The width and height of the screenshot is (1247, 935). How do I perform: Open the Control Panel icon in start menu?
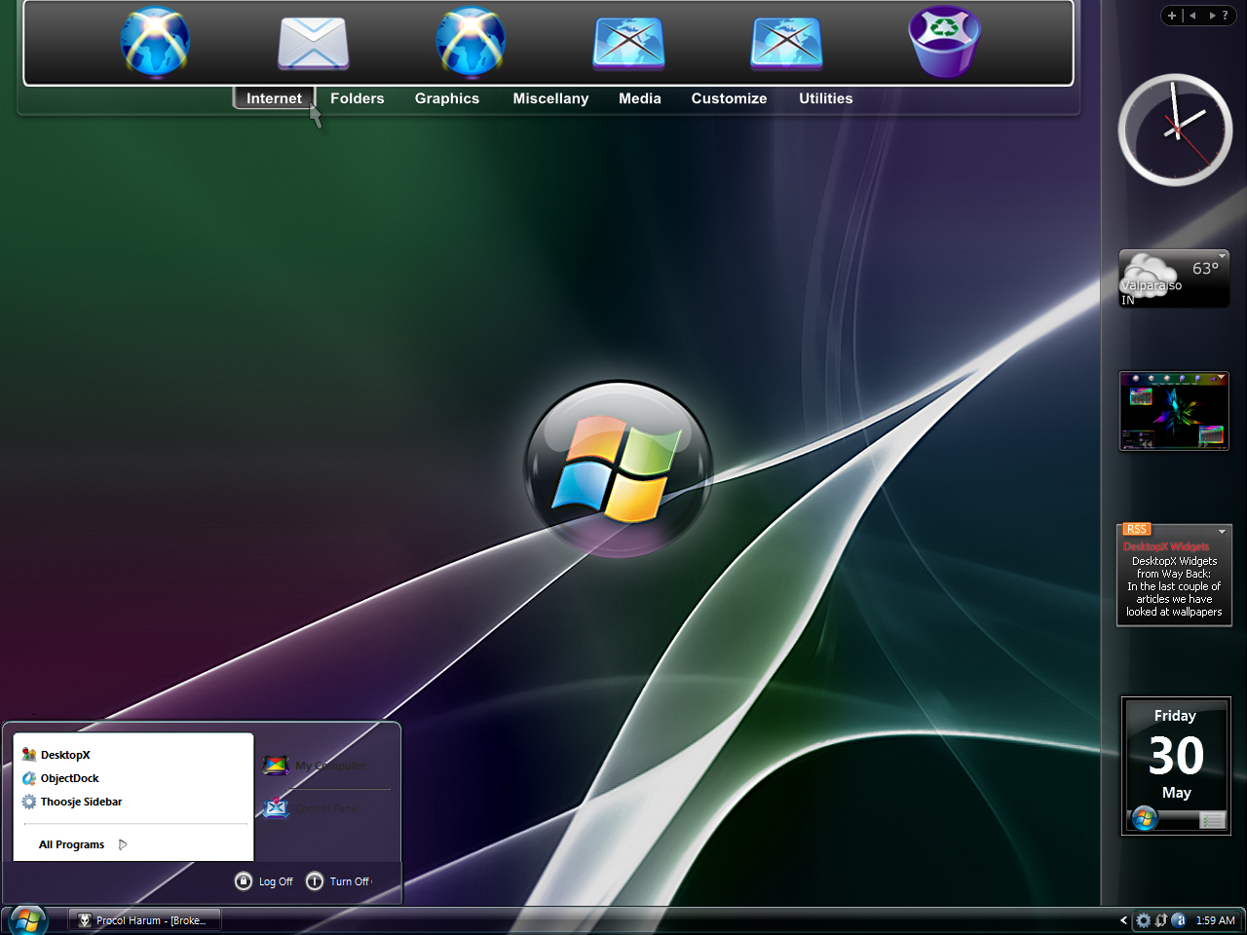click(277, 807)
